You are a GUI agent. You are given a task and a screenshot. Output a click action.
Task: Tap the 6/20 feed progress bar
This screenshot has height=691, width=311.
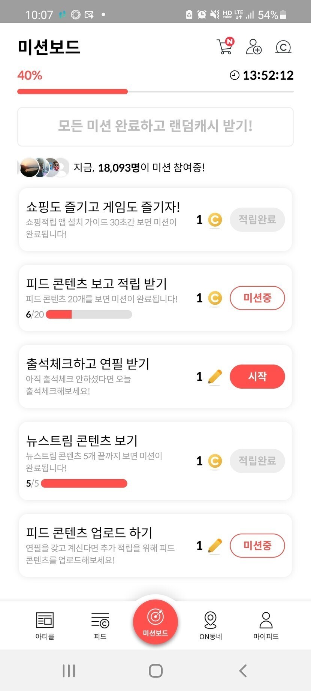pyautogui.click(x=89, y=314)
